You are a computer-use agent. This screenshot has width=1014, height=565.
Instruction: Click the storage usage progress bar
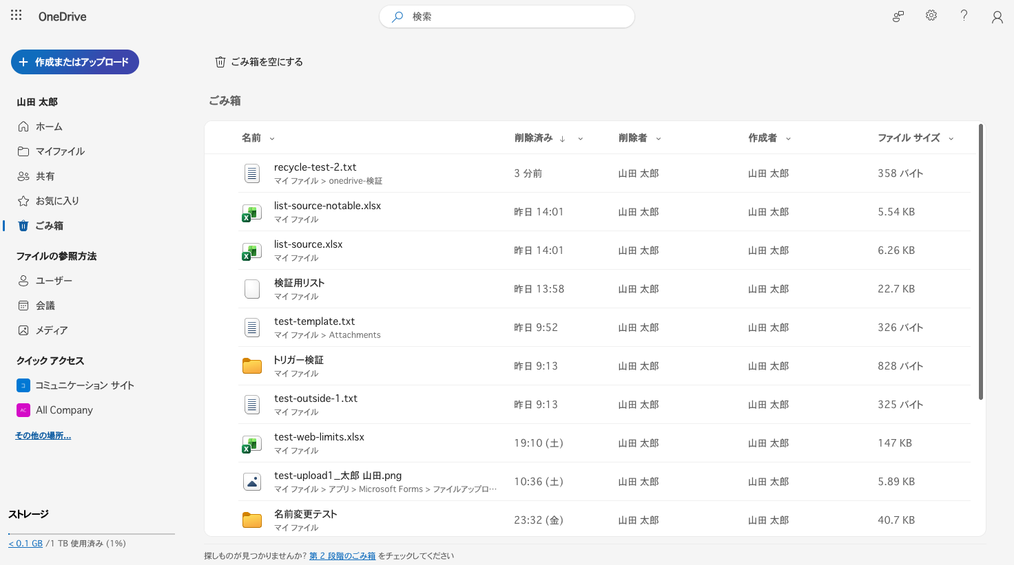click(92, 533)
